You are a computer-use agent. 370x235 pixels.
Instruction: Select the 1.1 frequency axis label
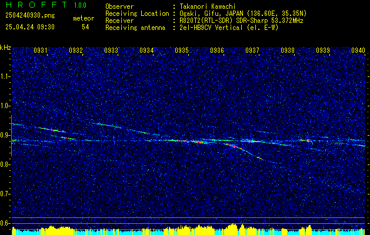tap(5, 76)
